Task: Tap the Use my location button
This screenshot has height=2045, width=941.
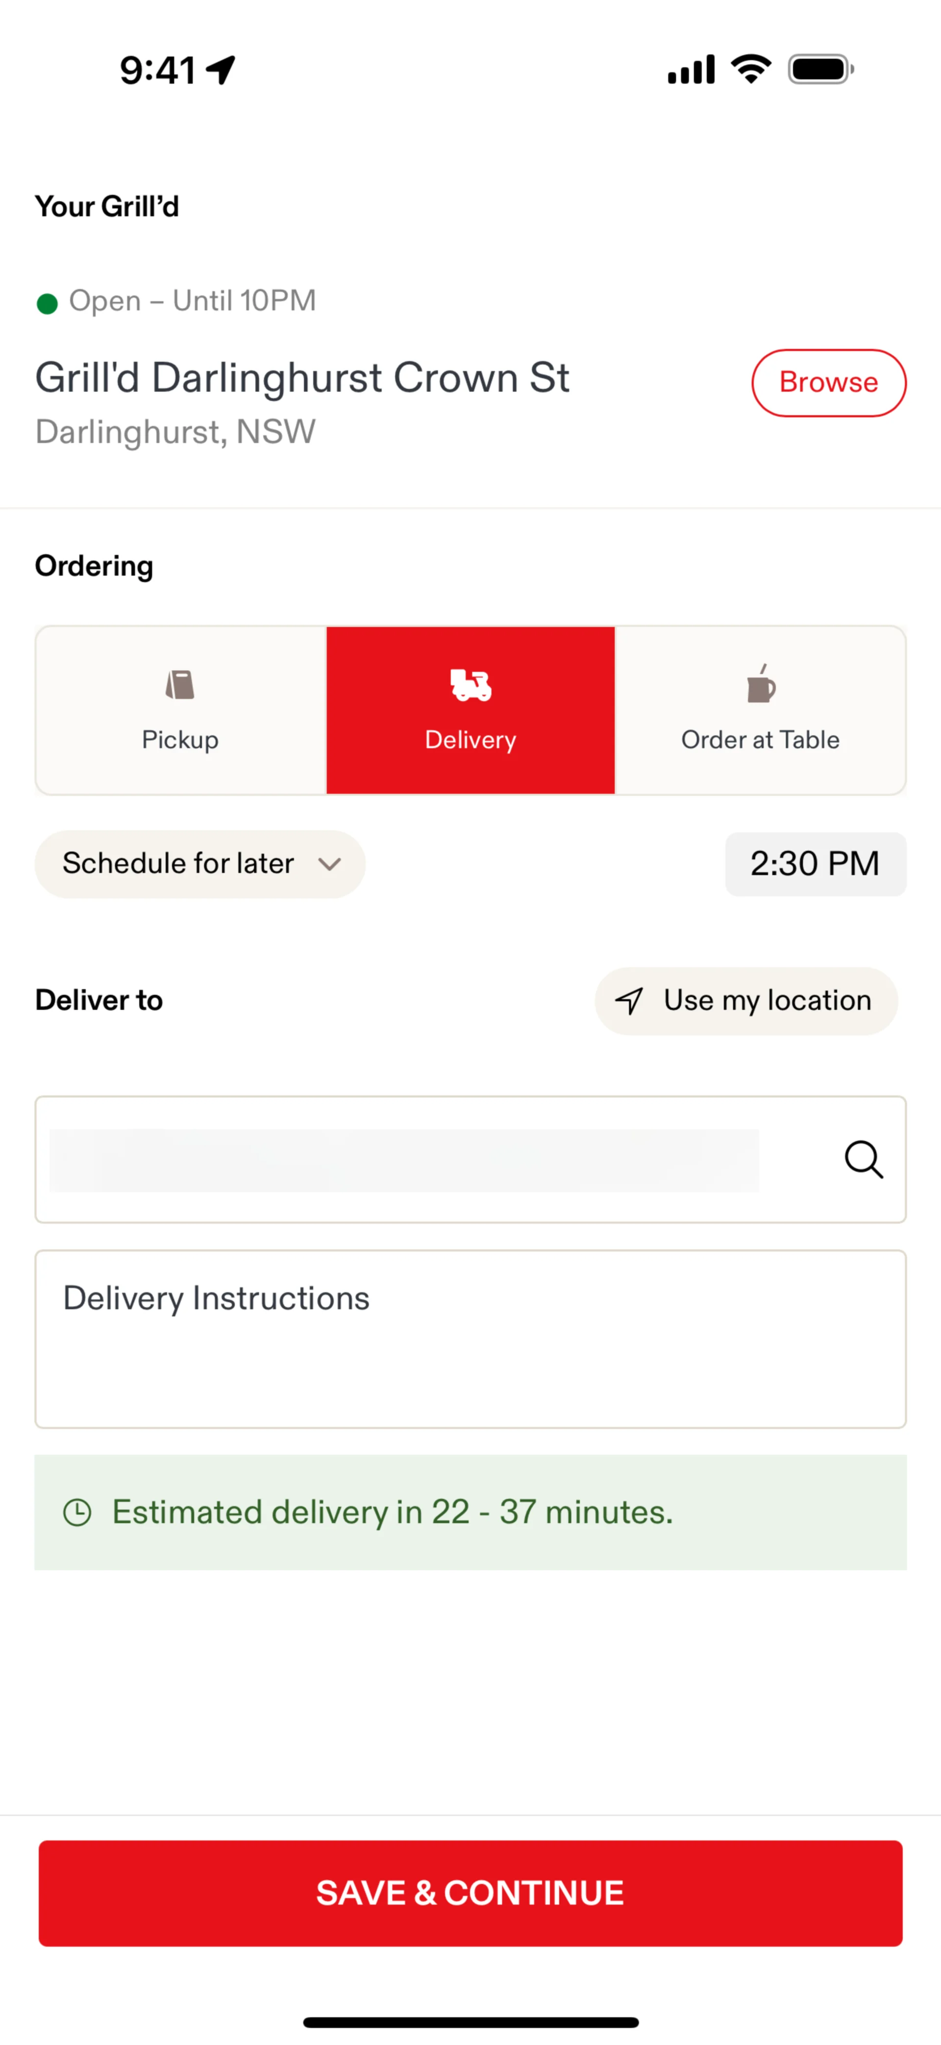Action: [746, 1001]
